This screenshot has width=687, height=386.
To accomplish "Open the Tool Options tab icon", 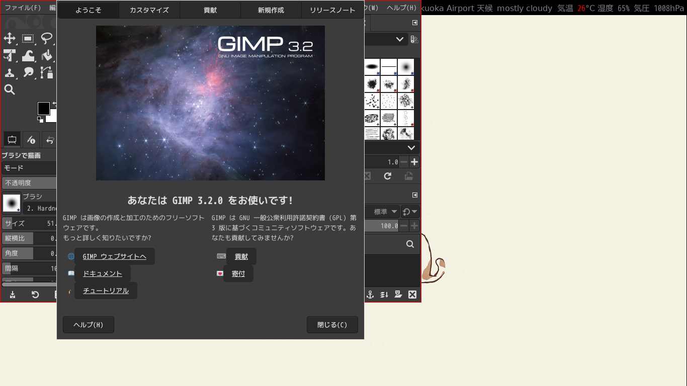I will coord(12,140).
